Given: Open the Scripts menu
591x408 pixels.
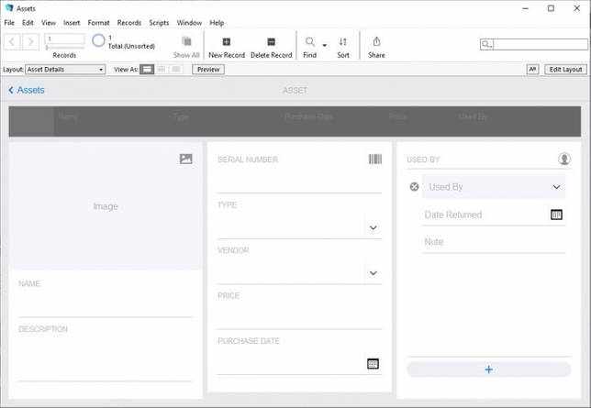Looking at the screenshot, I should pyautogui.click(x=159, y=23).
